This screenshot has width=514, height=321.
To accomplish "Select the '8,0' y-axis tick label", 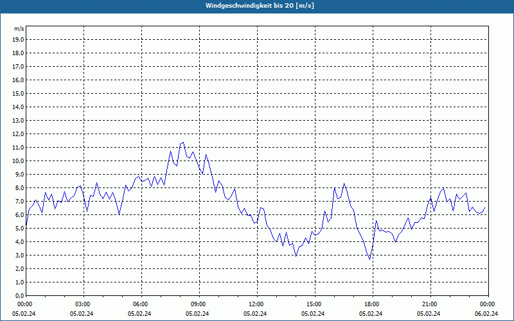I will click(19, 187).
